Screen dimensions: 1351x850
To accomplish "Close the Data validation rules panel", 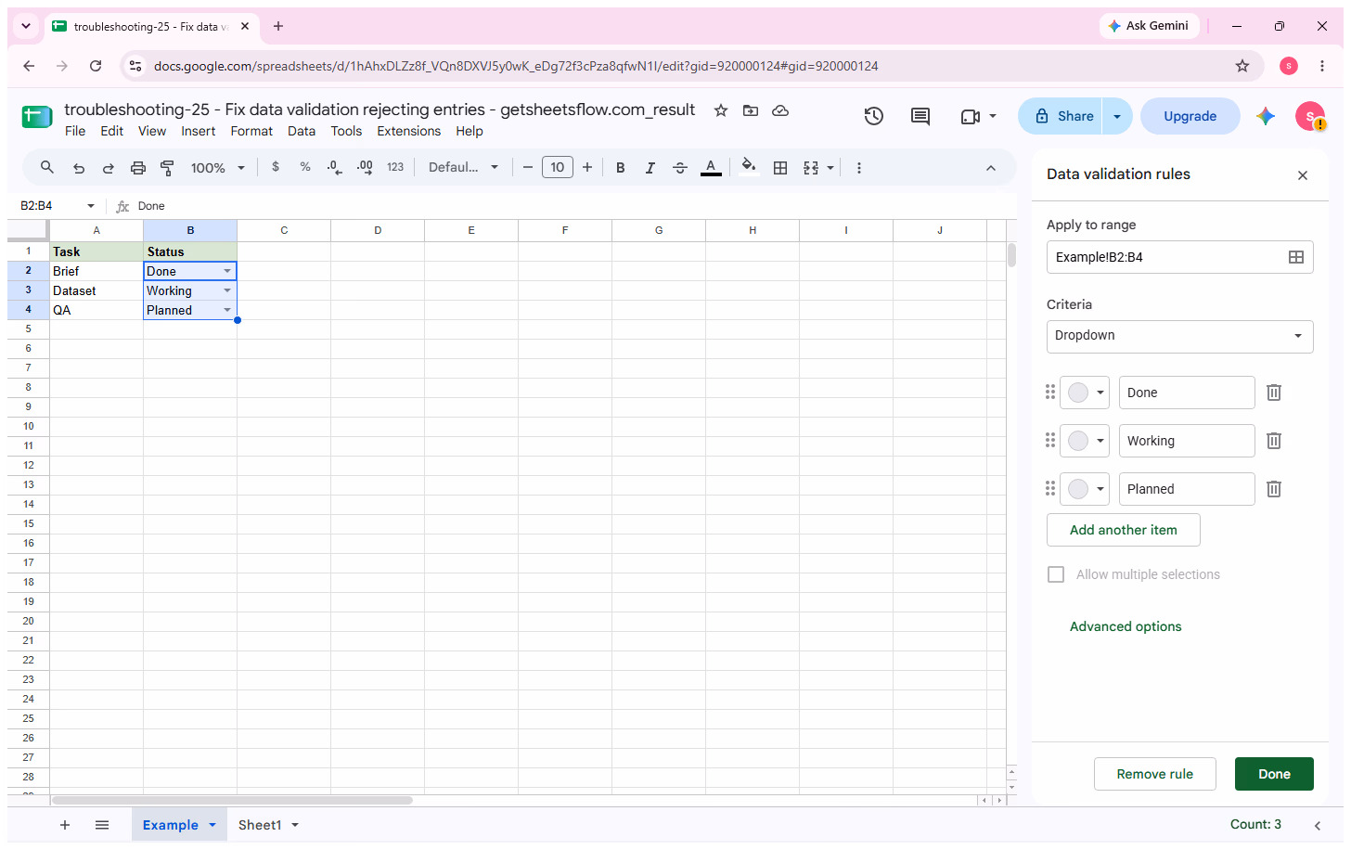I will [x=1303, y=175].
